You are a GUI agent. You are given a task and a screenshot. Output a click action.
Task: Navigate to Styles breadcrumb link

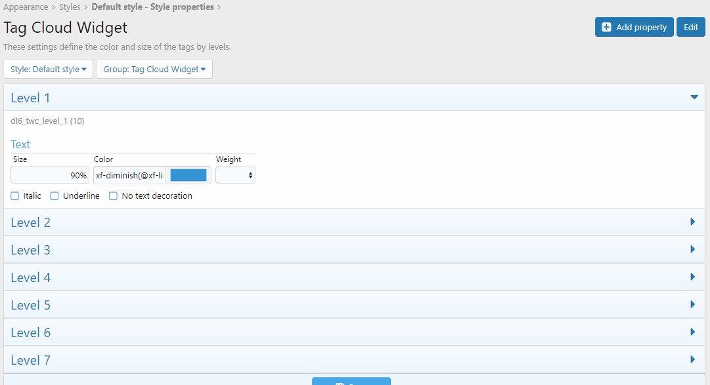click(x=69, y=7)
